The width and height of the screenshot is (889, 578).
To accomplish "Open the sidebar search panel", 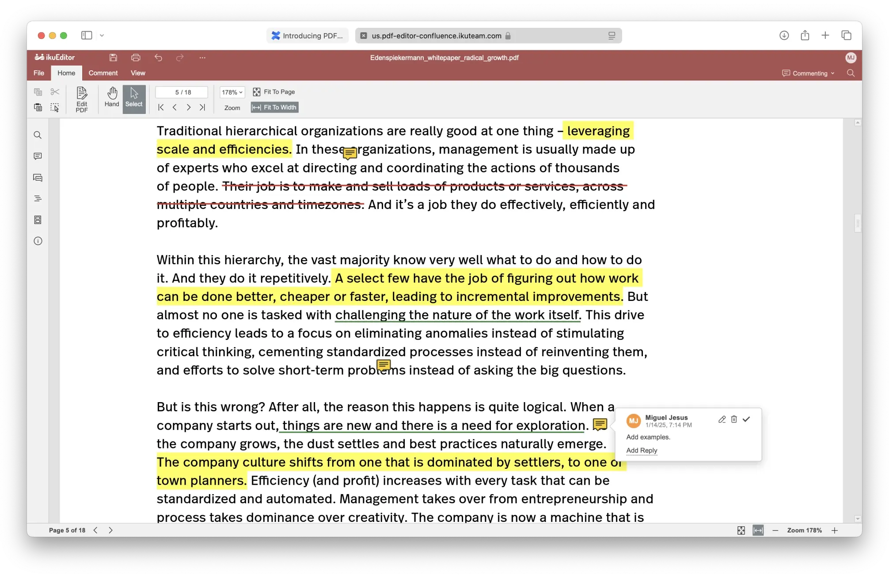I will point(38,135).
